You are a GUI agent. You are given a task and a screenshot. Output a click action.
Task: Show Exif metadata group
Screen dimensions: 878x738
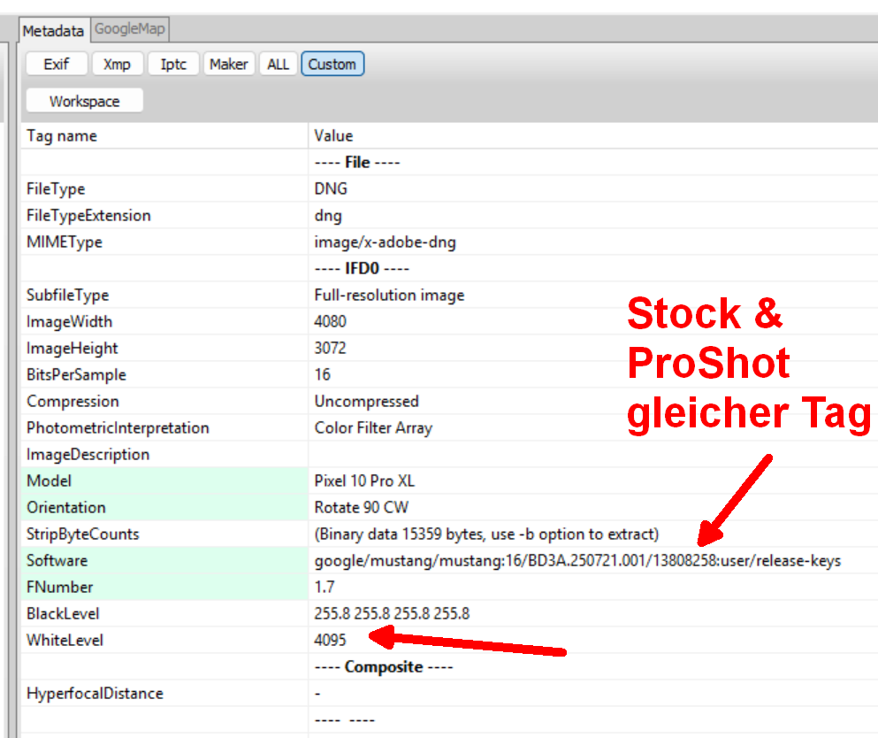click(57, 65)
